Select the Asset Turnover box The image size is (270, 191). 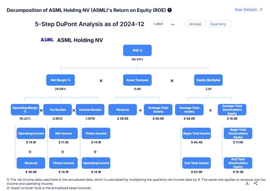(137, 80)
